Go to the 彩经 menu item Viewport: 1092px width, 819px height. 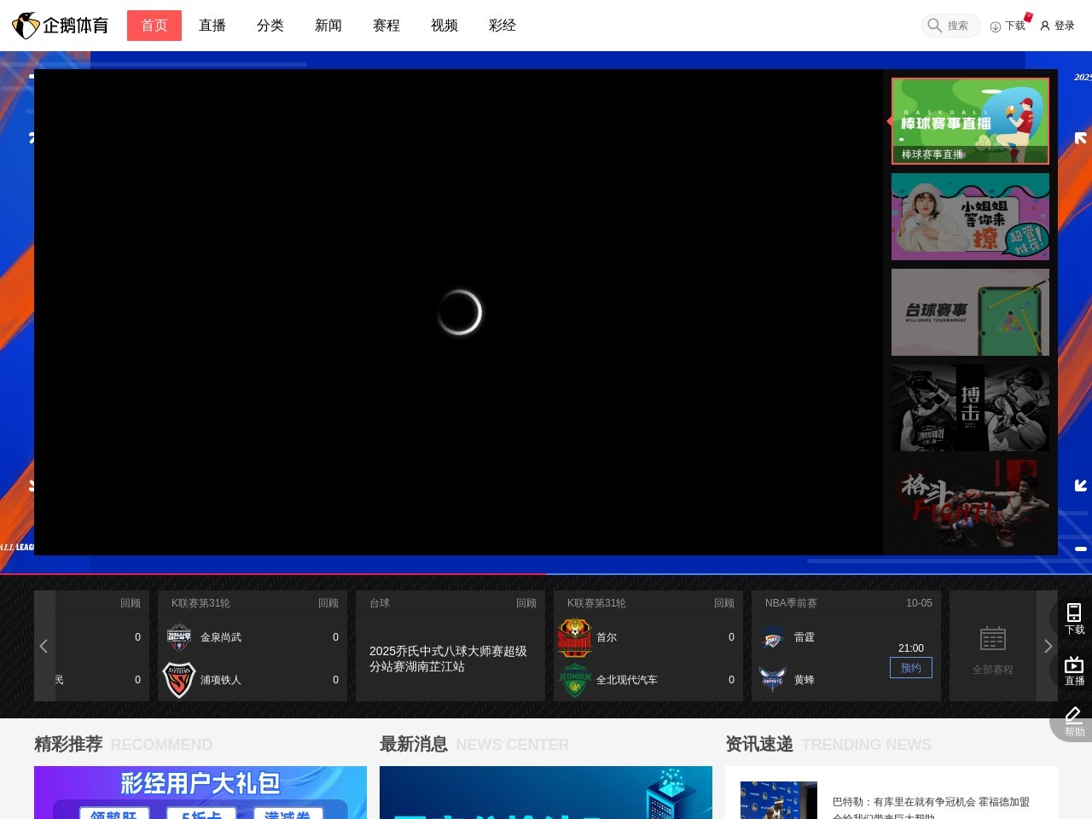click(502, 26)
